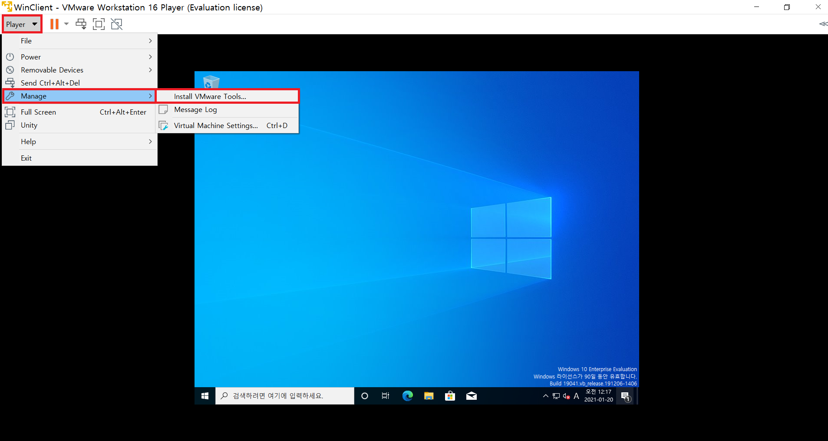Open Microsoft Store in guest taskbar
Viewport: 828px width, 441px height.
450,396
